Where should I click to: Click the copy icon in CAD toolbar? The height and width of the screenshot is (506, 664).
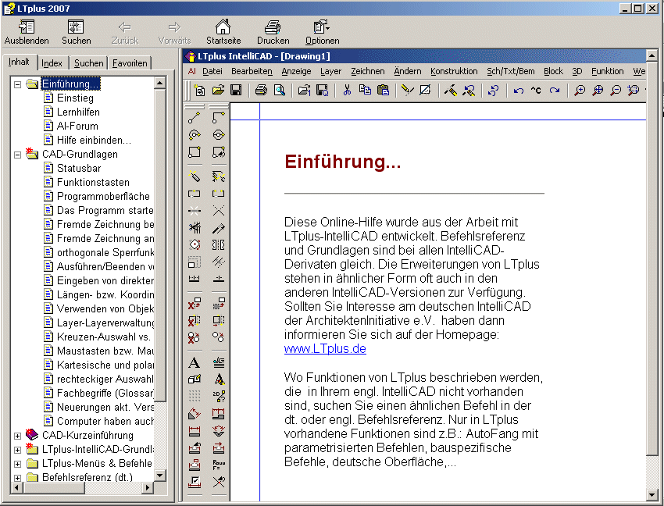coord(365,90)
